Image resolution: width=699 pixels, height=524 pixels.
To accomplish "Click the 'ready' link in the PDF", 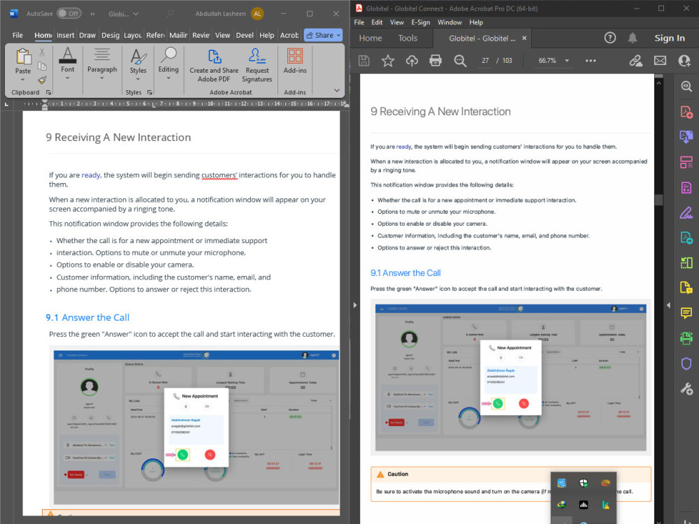I will [403, 147].
